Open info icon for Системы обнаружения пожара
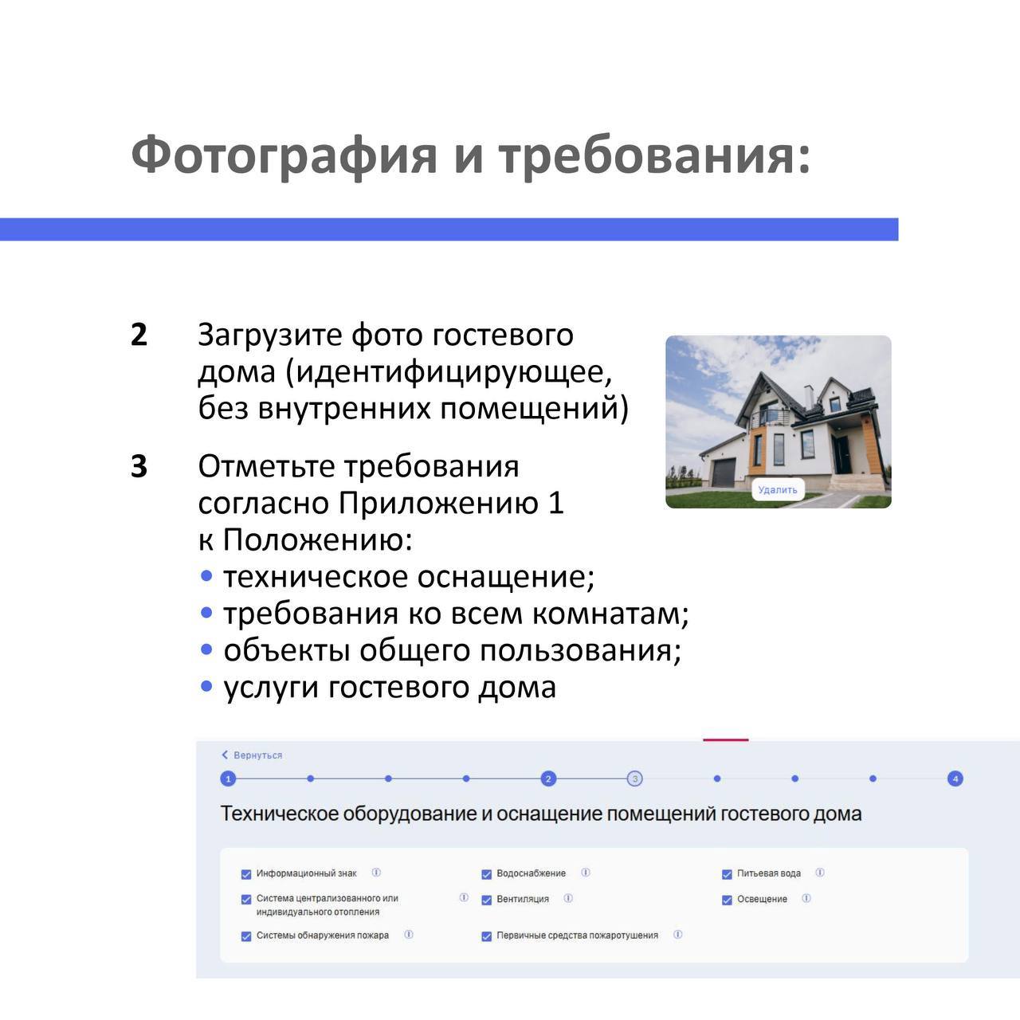This screenshot has height=1020, width=1020. click(x=409, y=935)
